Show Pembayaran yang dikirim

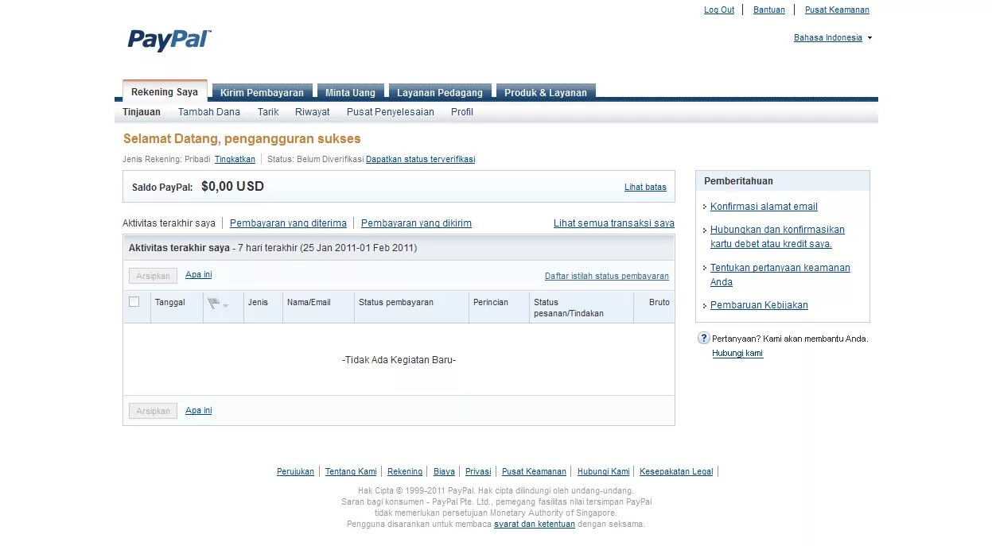[x=416, y=223]
